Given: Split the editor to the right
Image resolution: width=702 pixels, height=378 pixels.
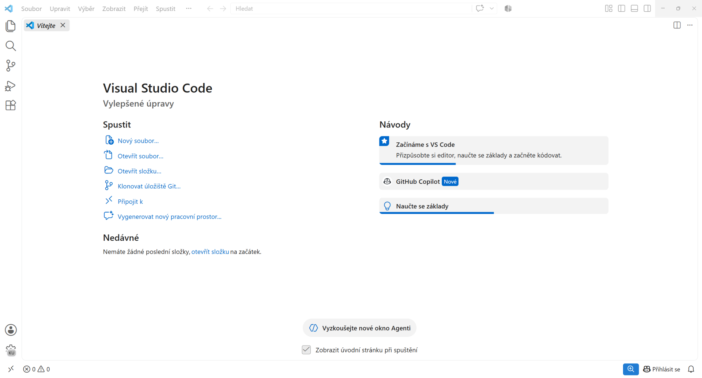Looking at the screenshot, I should (677, 25).
